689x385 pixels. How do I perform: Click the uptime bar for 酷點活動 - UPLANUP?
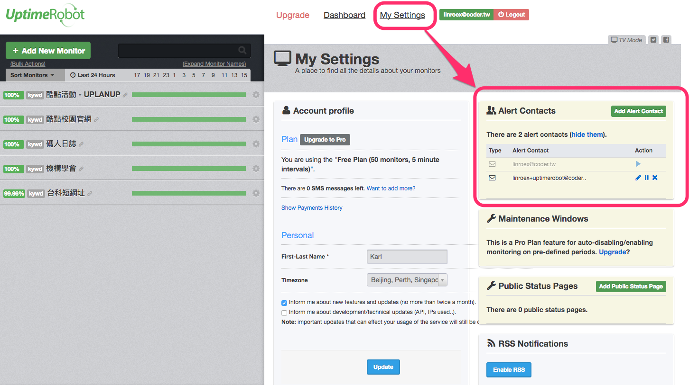(x=189, y=95)
